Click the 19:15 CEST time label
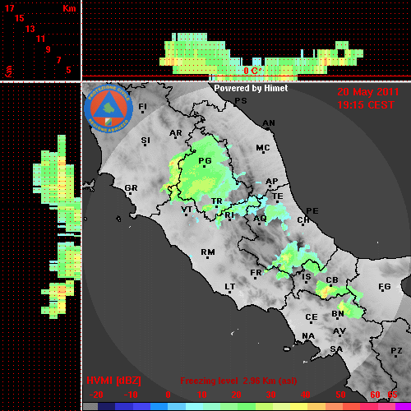This screenshot has width=411, height=411. tap(366, 105)
